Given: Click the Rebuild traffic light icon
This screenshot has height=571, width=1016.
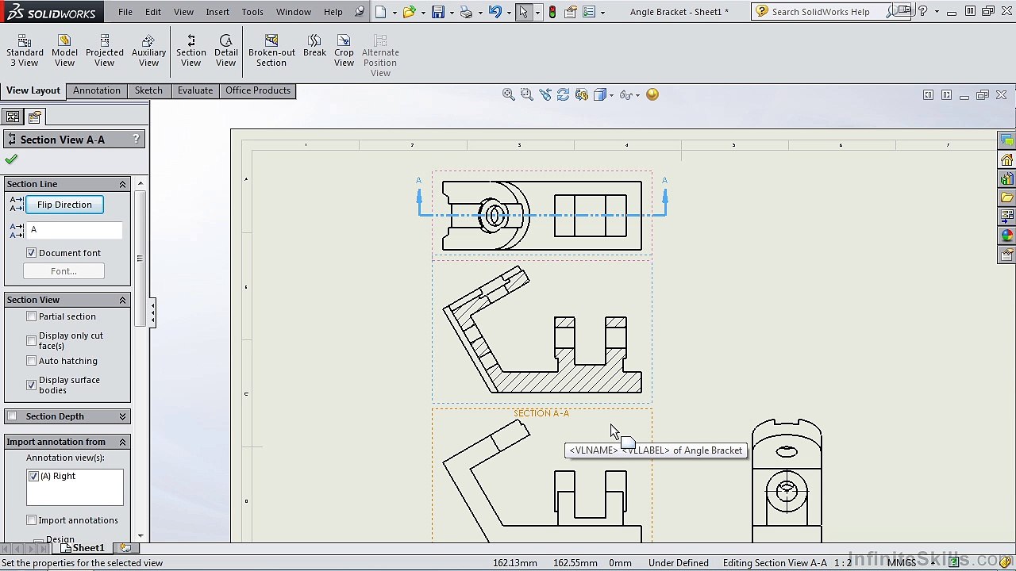Looking at the screenshot, I should click(552, 12).
